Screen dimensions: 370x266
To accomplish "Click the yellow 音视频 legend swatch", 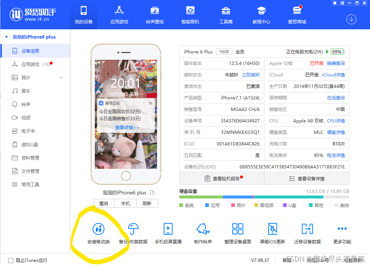I will (256, 205).
